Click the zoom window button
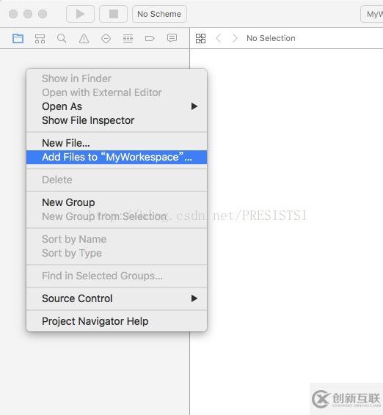The height and width of the screenshot is (415, 383). point(43,14)
